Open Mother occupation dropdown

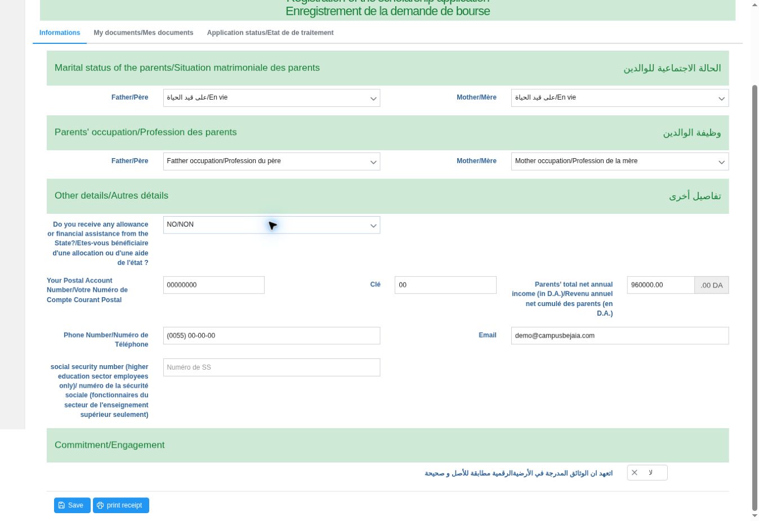coord(619,161)
